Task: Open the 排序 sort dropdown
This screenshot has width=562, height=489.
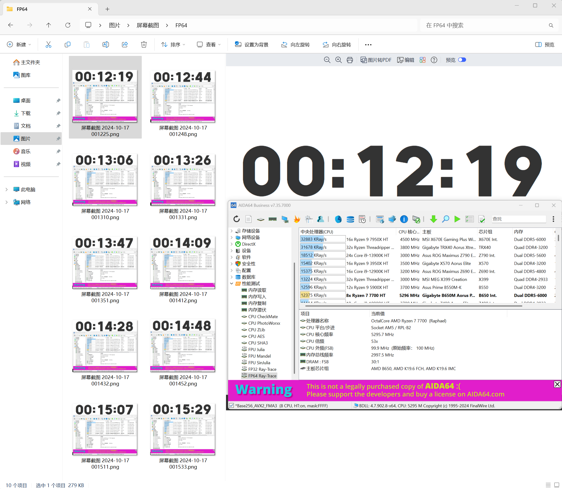Action: click(173, 45)
